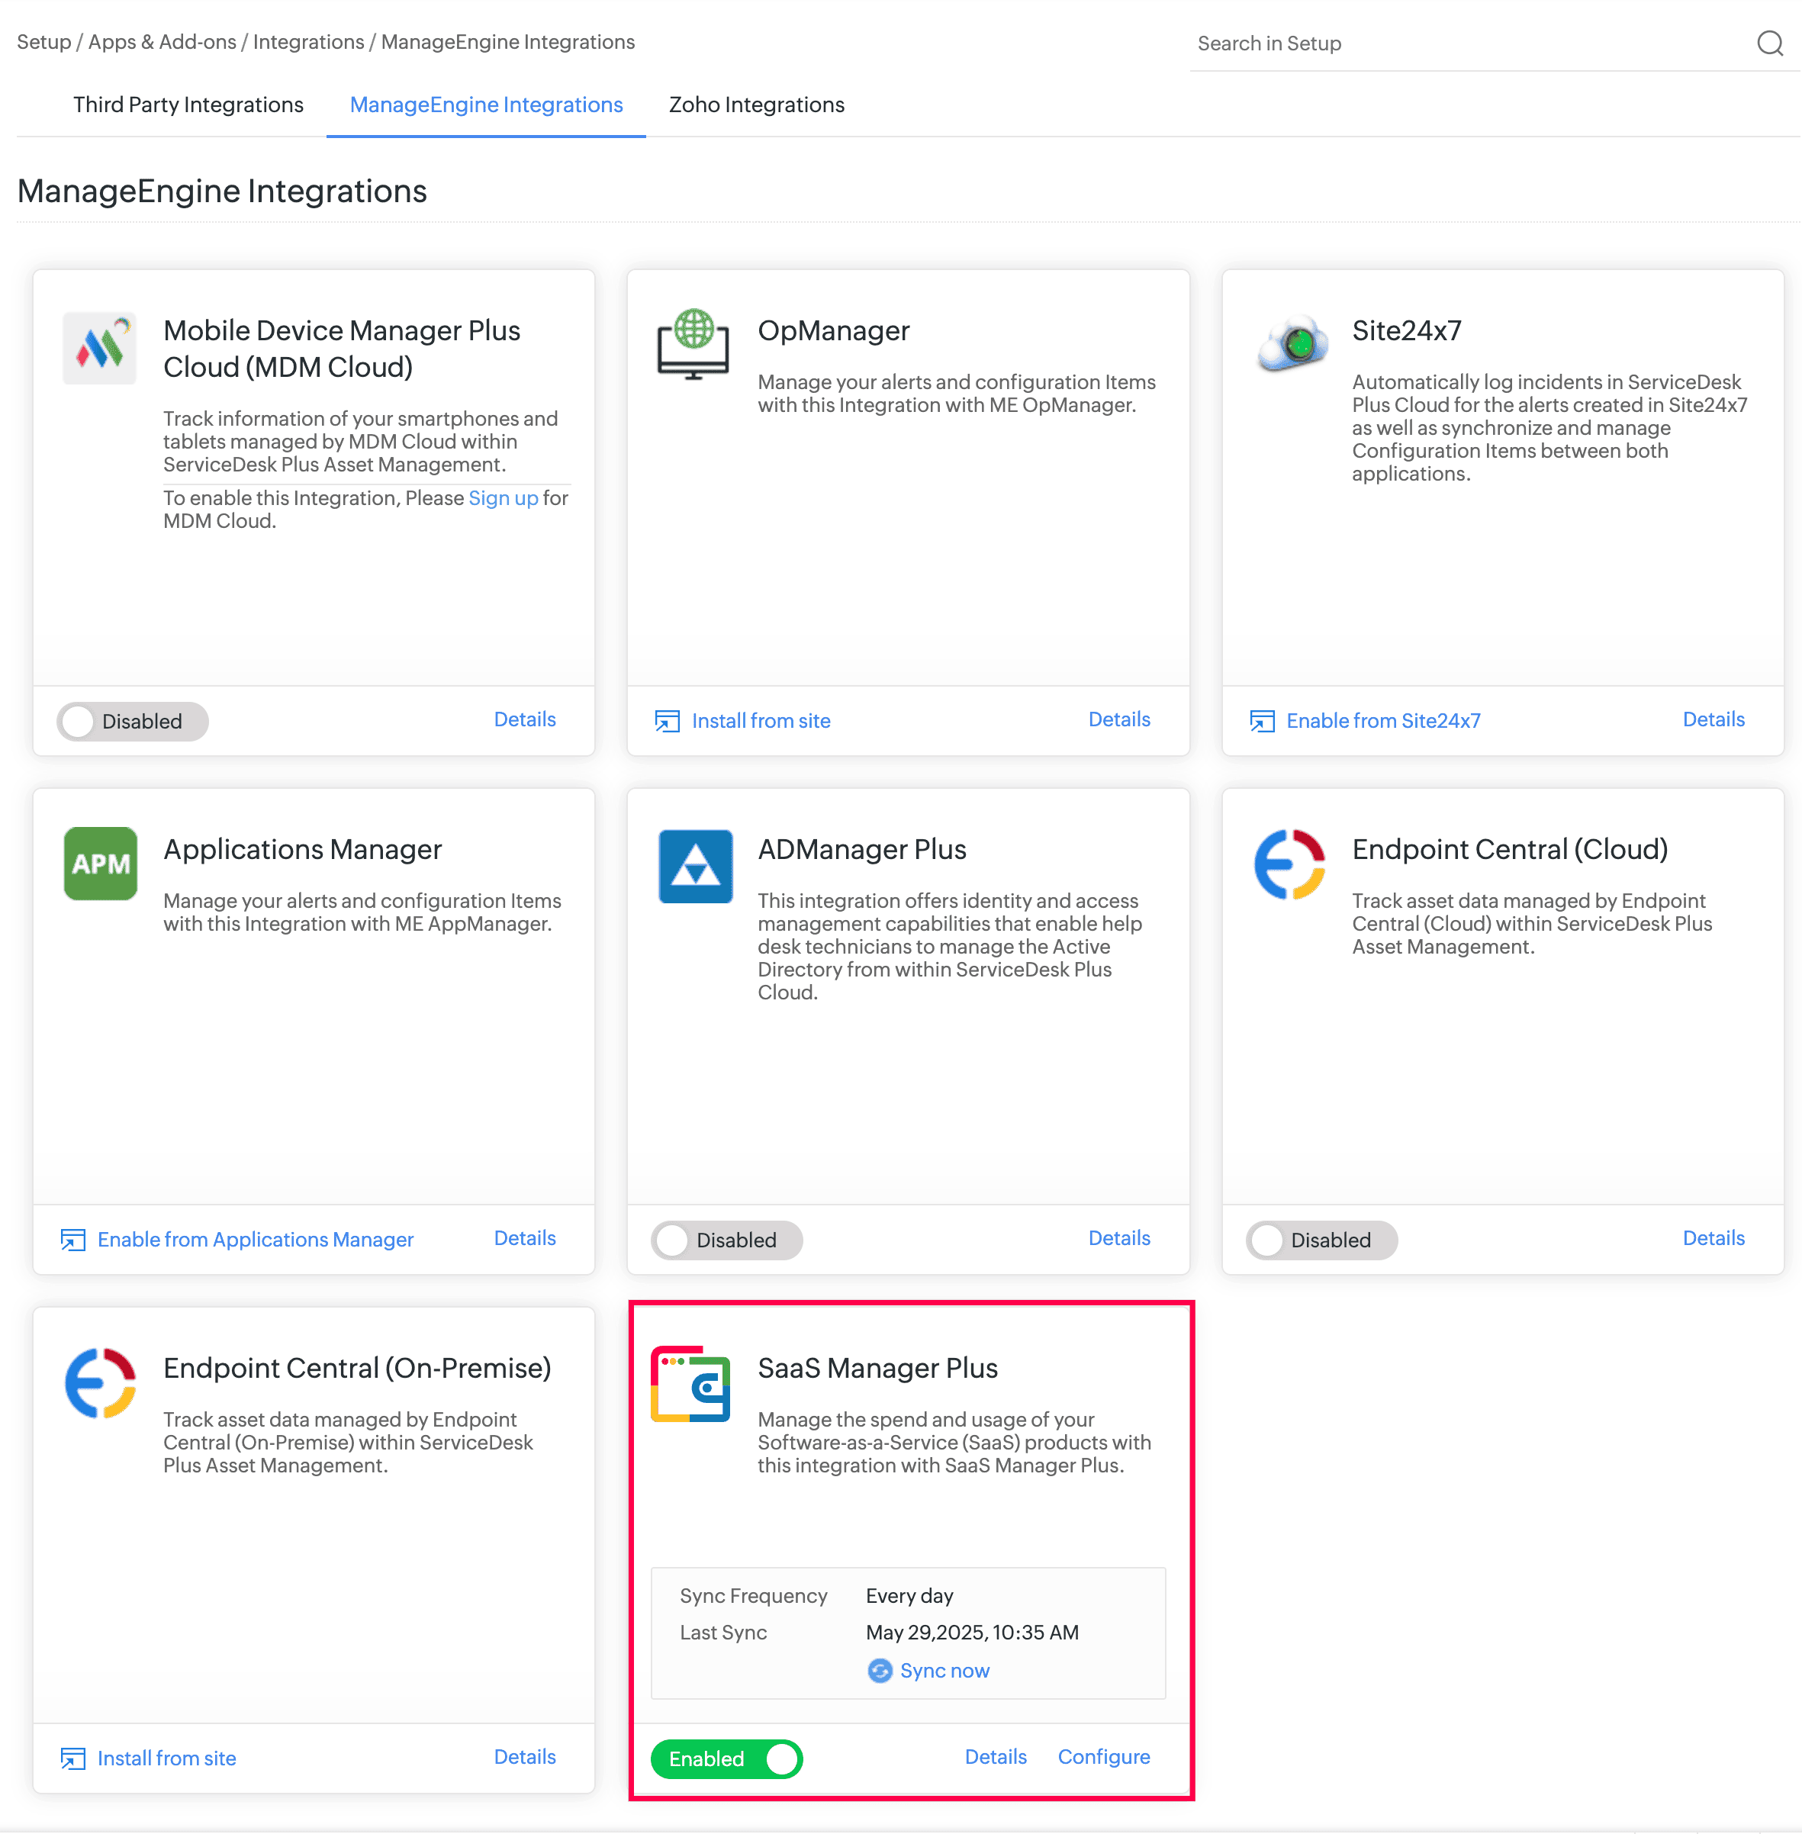The image size is (1802, 1834).
Task: Disable the SaaS Manager Plus integration toggle
Action: pos(726,1758)
